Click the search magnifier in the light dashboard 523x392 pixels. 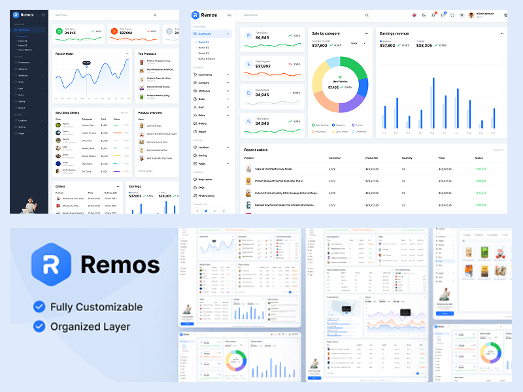367,15
